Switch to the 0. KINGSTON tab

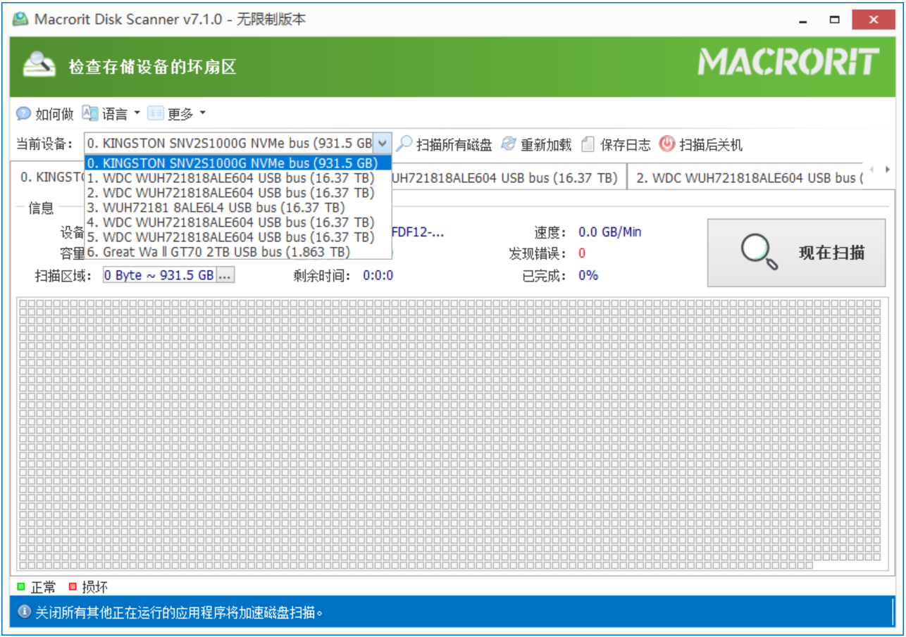click(x=49, y=177)
